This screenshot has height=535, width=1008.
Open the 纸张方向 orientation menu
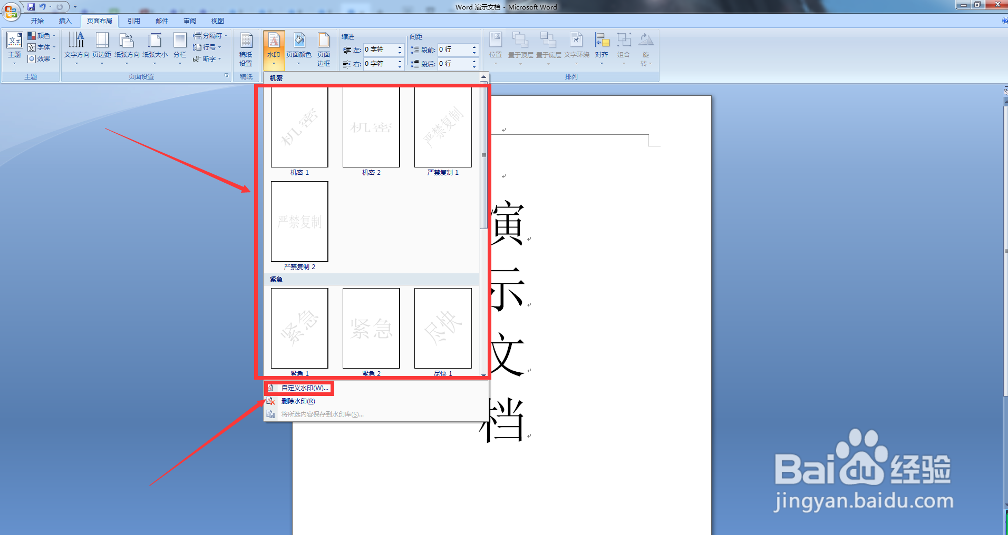coord(127,48)
